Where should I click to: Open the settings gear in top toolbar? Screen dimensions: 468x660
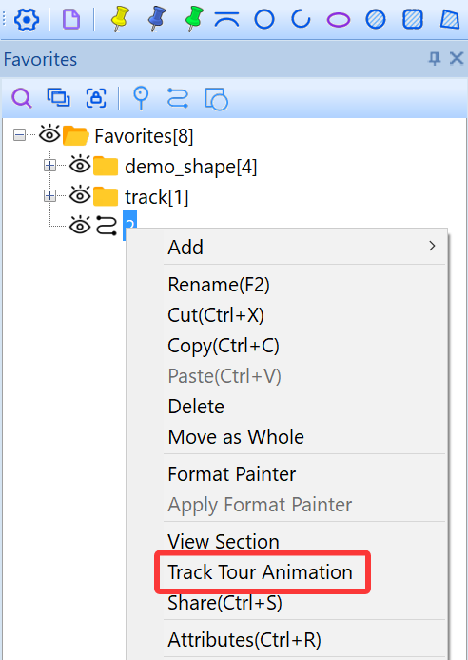(x=27, y=19)
